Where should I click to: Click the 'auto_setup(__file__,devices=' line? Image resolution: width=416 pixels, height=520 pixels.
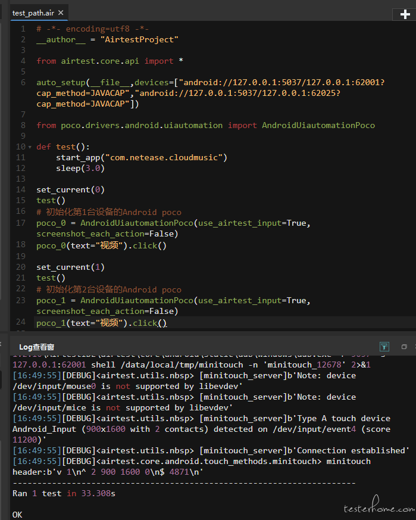[x=211, y=82]
